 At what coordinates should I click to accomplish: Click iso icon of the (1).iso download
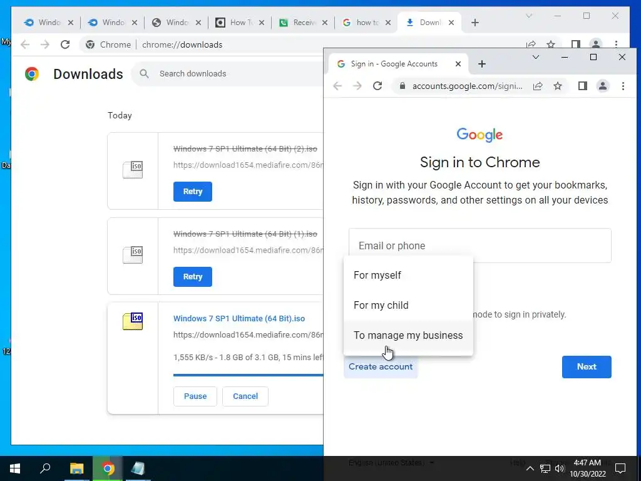pos(133,255)
